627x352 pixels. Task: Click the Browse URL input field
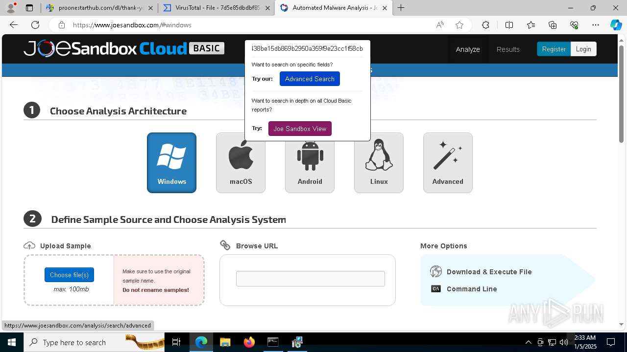click(311, 279)
